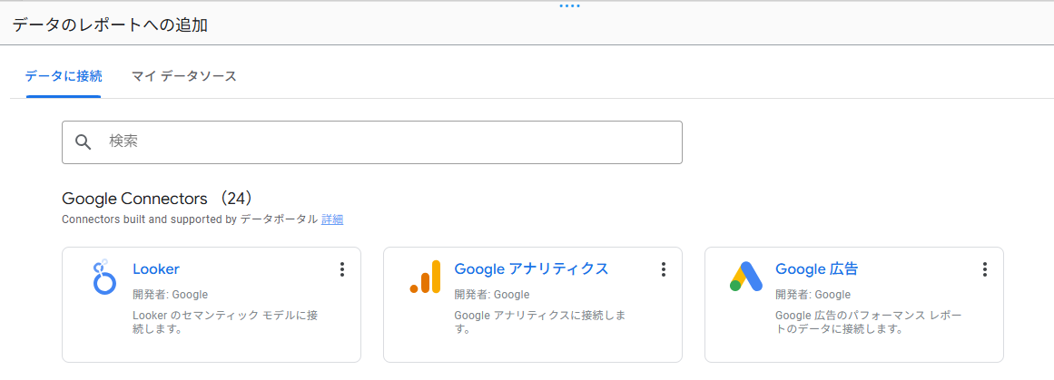Click the Google Ads logo icon

[745, 276]
